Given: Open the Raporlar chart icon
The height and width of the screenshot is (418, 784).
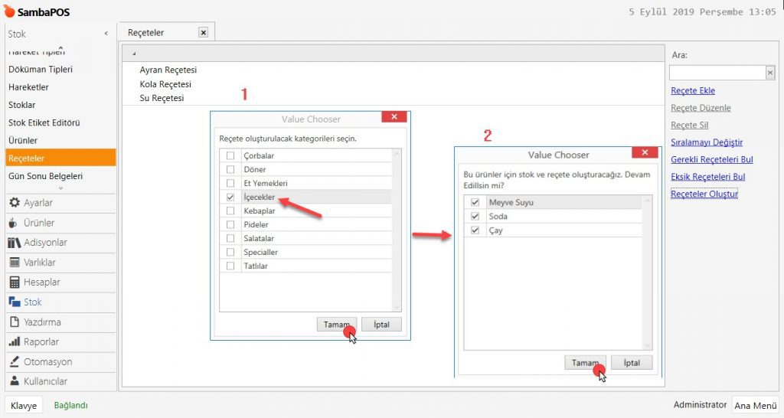Looking at the screenshot, I should (14, 342).
